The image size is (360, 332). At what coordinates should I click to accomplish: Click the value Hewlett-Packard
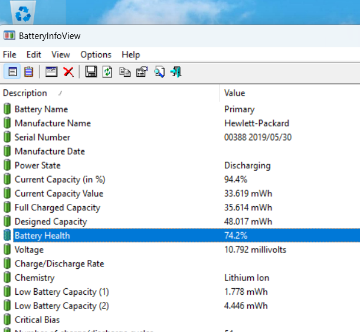257,123
